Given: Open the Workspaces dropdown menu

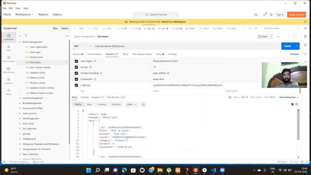Looking at the screenshot, I should point(24,15).
